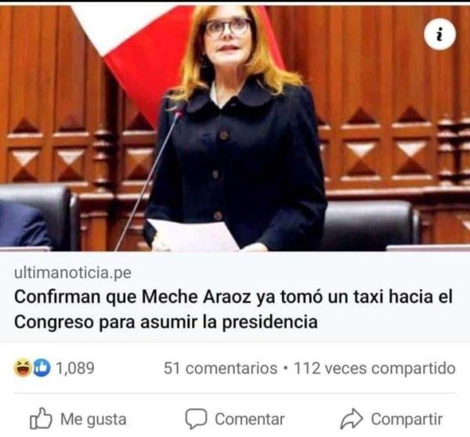470x437 pixels.
Task: Select the Compartir text label
Action: click(x=407, y=419)
